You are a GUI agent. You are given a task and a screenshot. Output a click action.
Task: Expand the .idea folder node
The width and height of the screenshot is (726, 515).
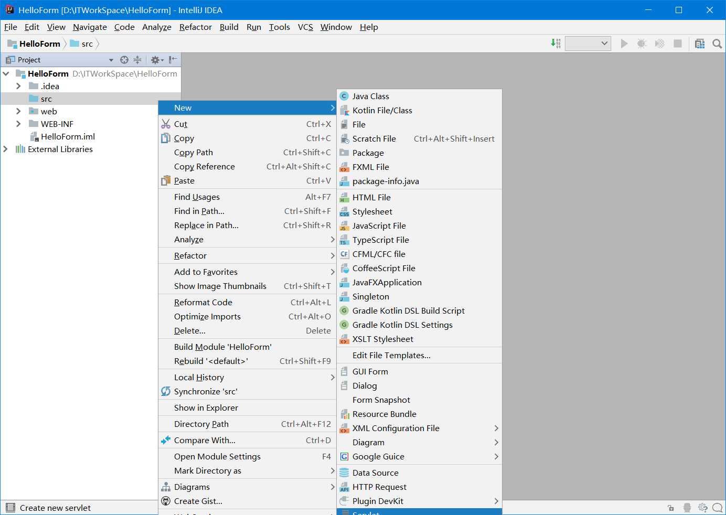point(18,86)
